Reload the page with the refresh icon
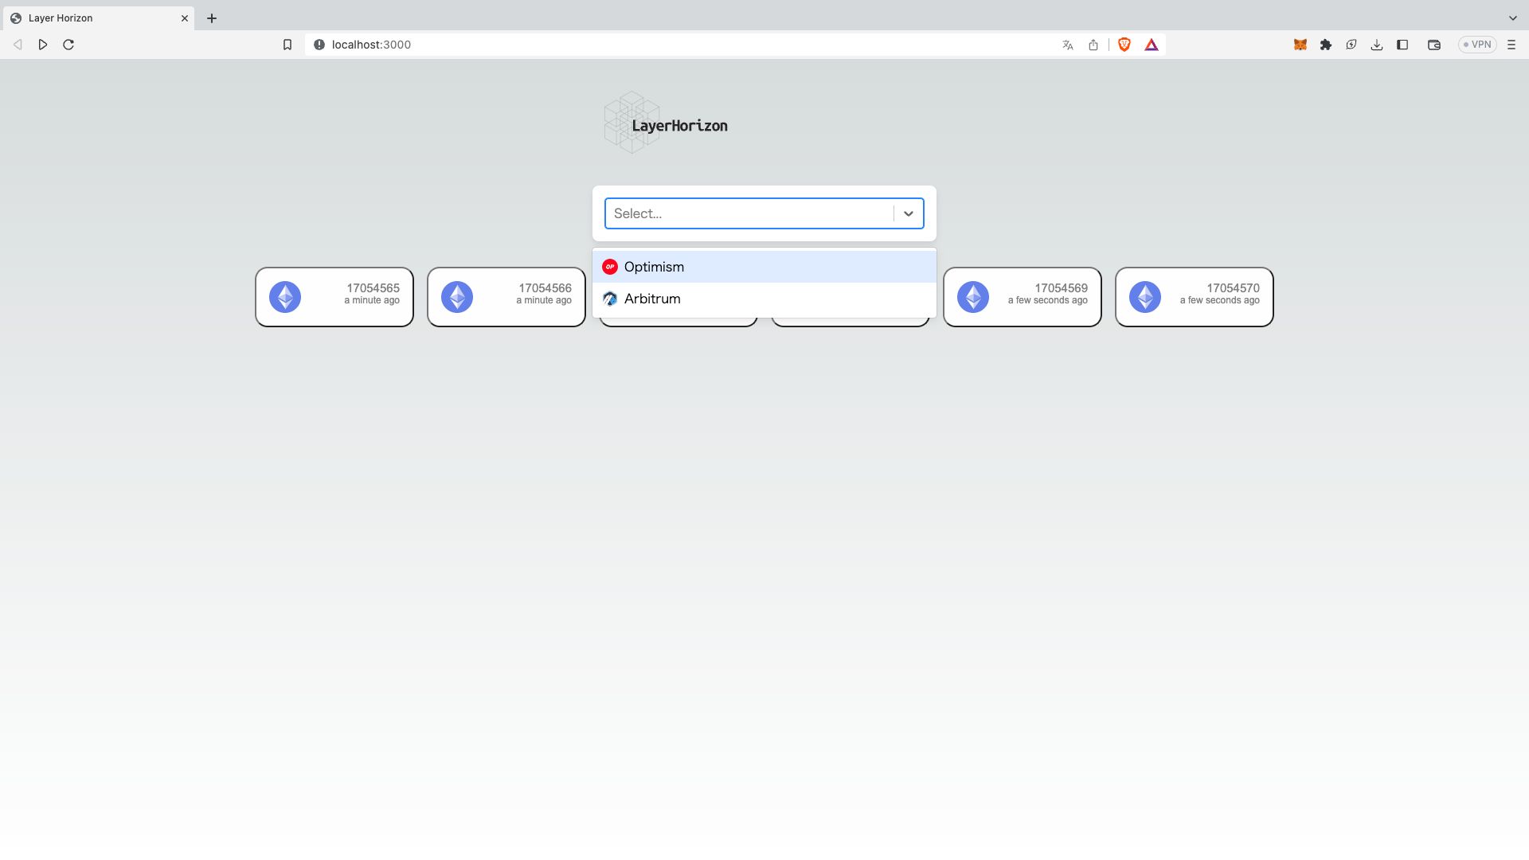Image resolution: width=1529 pixels, height=860 pixels. [68, 45]
